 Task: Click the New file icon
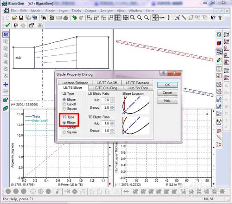pos(7,18)
